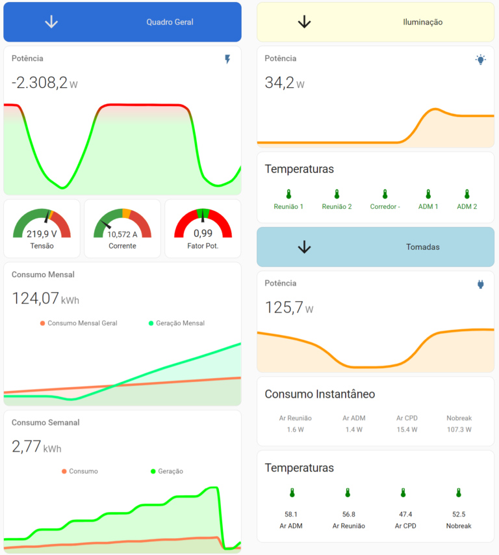Click the Ar CPD thermometer showing 47.4

click(x=403, y=493)
